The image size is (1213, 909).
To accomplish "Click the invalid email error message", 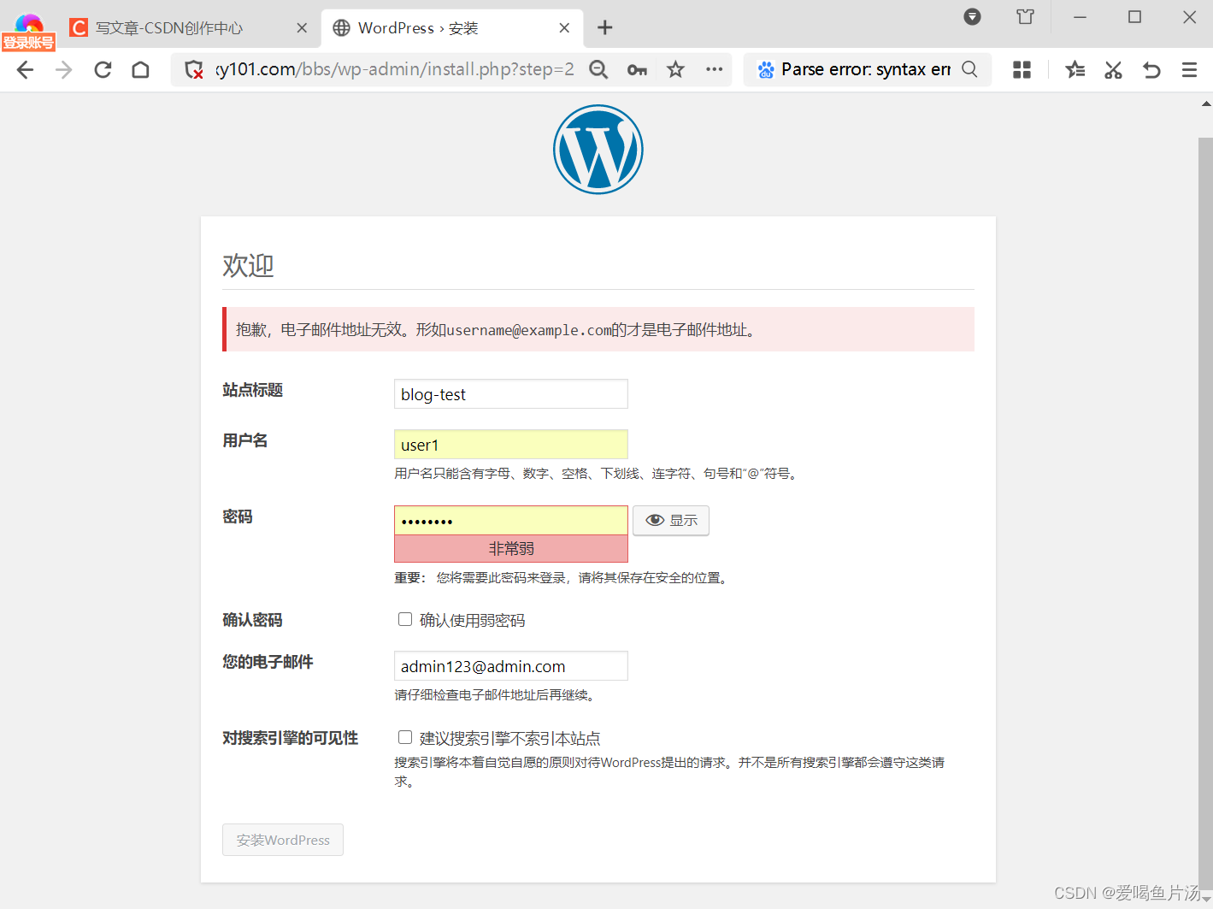I will tap(598, 329).
